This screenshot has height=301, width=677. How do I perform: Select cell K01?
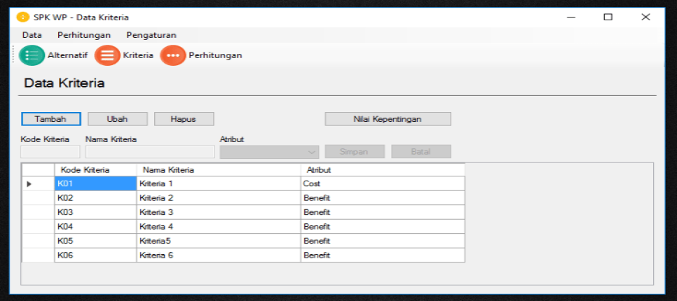point(95,183)
